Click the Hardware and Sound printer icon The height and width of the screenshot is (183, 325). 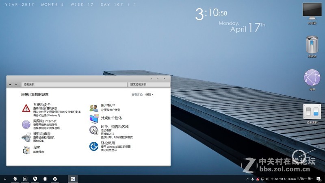(x=26, y=137)
